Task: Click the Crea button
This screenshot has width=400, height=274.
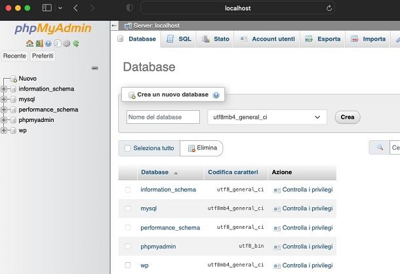Action: (348, 117)
